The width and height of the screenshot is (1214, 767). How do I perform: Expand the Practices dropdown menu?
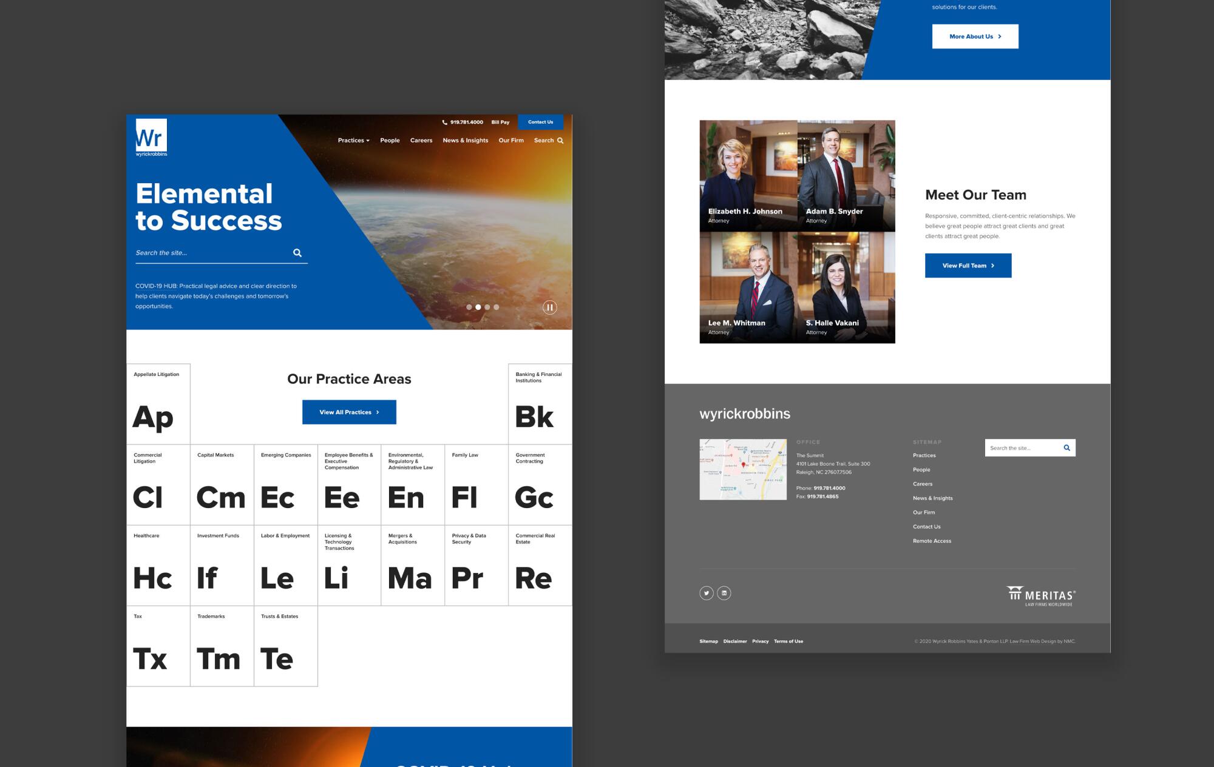pos(353,141)
